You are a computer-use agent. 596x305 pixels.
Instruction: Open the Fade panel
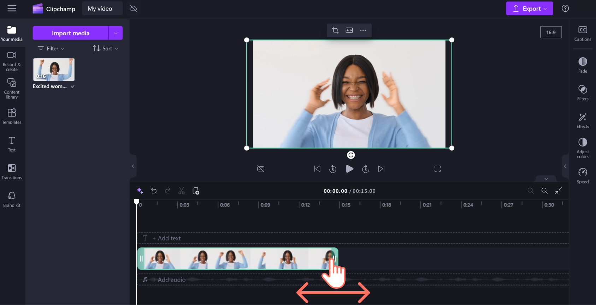pyautogui.click(x=583, y=65)
